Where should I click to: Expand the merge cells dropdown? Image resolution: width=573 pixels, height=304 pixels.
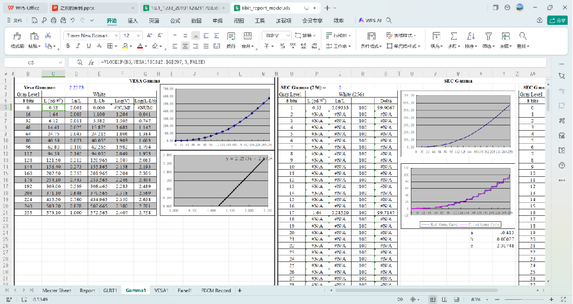(x=253, y=46)
